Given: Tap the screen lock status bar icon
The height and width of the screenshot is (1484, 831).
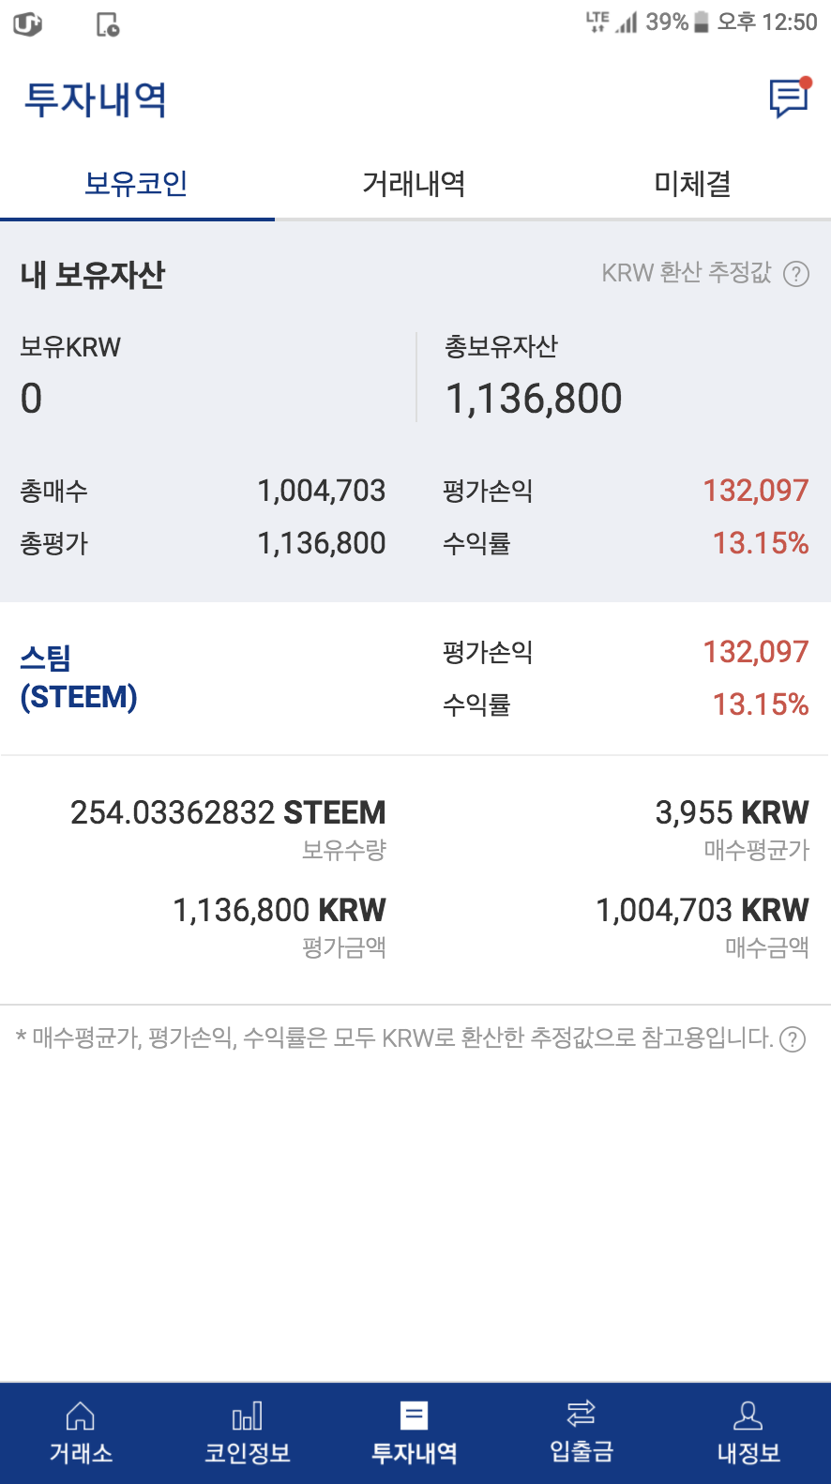Looking at the screenshot, I should click(108, 24).
